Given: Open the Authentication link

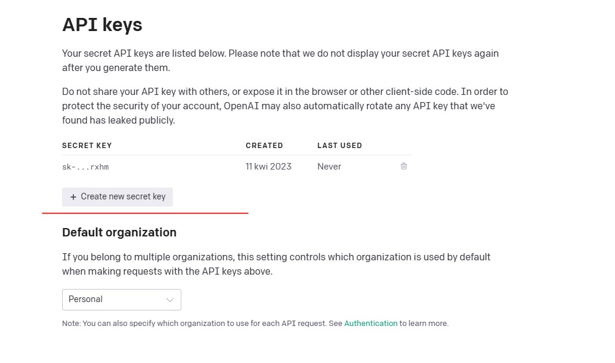Looking at the screenshot, I should 370,324.
